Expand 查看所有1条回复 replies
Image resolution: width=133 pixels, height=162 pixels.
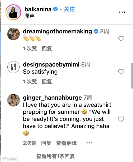pos(55,156)
